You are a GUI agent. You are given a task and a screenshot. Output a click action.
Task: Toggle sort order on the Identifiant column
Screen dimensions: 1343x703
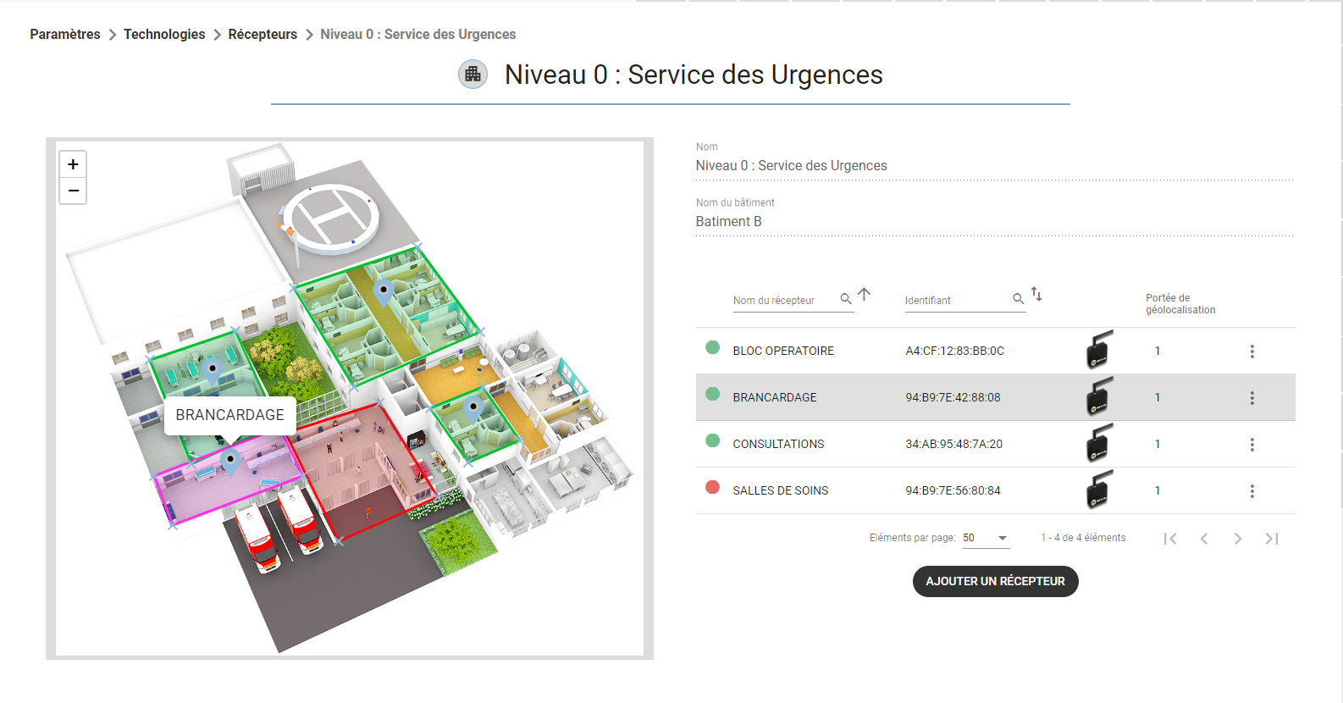[1036, 295]
